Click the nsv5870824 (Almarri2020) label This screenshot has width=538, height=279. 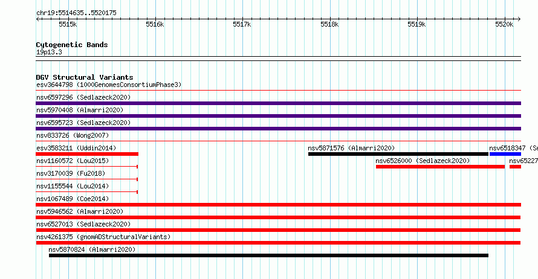[92, 249]
